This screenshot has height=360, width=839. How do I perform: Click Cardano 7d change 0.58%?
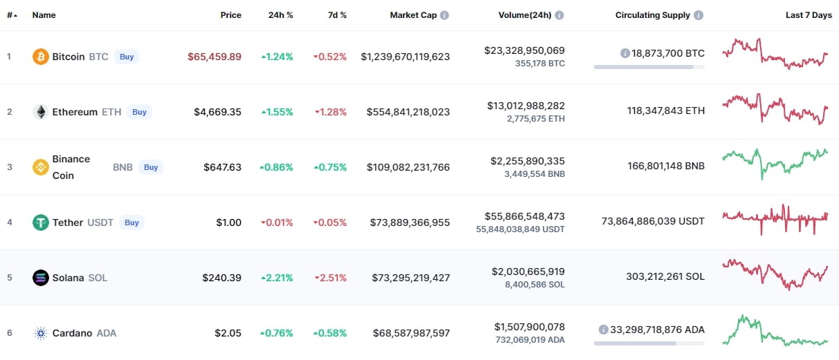[330, 333]
